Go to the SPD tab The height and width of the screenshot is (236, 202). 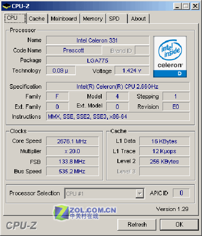coord(116,19)
